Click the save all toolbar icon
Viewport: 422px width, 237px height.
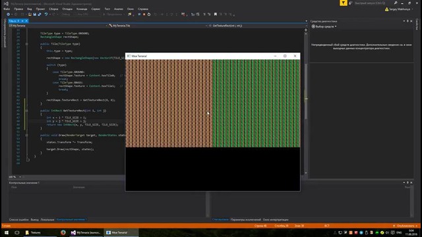click(x=40, y=14)
